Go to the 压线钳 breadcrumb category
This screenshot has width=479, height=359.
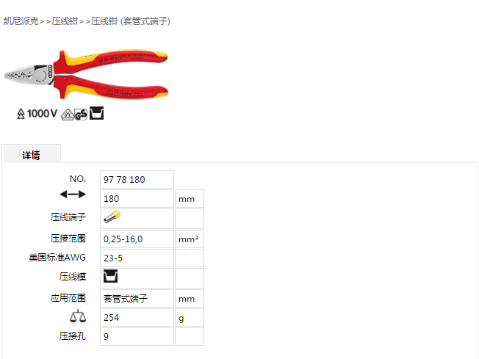65,21
